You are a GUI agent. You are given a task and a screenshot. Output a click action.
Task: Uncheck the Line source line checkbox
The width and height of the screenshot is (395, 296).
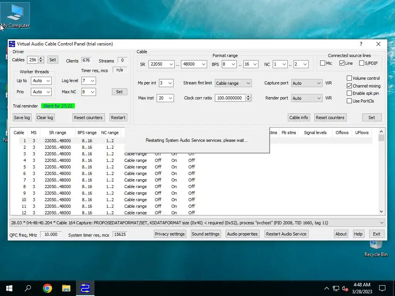342,63
